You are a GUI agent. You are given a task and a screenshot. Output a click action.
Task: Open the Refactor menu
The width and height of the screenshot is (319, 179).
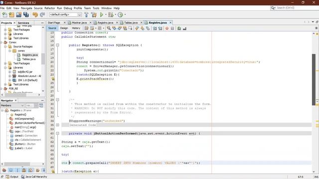pyautogui.click(x=50, y=8)
